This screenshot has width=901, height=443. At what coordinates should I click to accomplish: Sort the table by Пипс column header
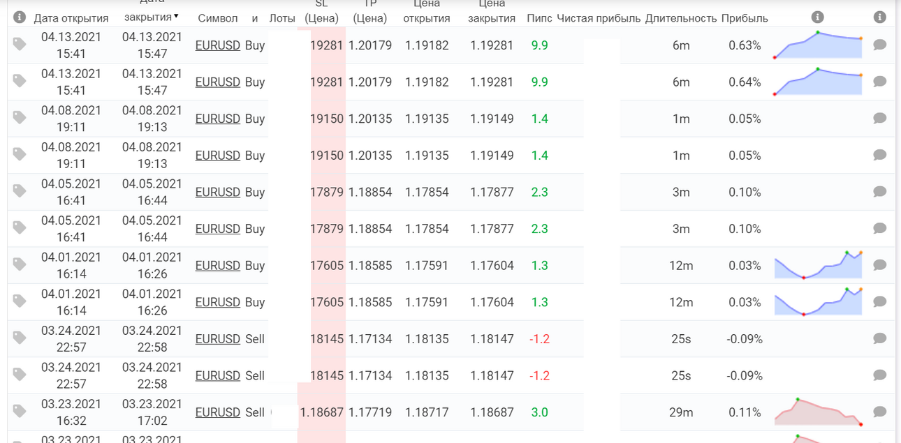click(539, 18)
